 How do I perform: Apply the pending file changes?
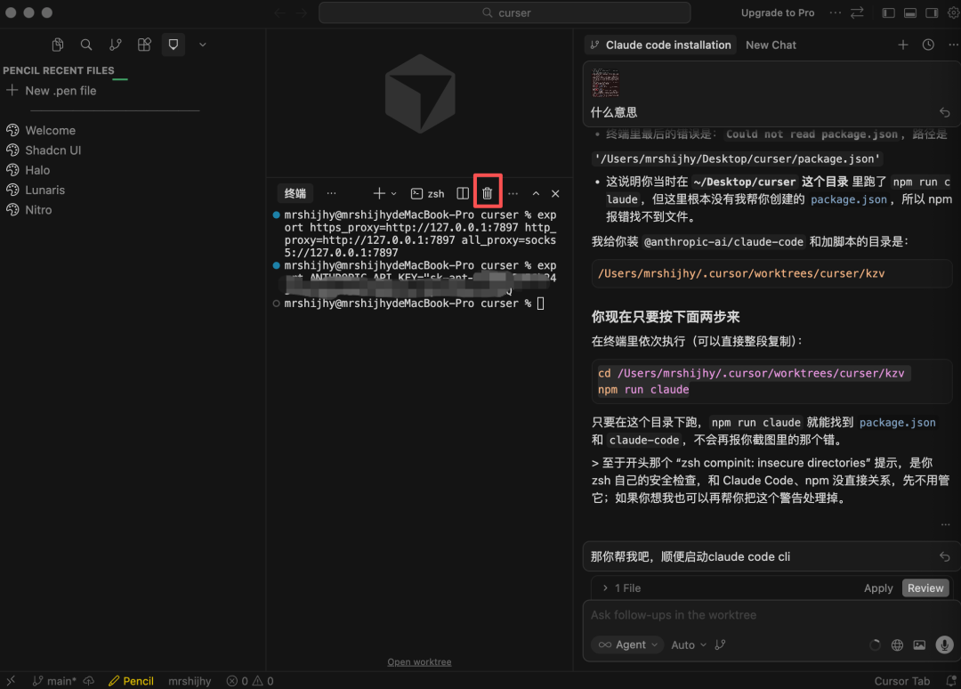coord(878,588)
